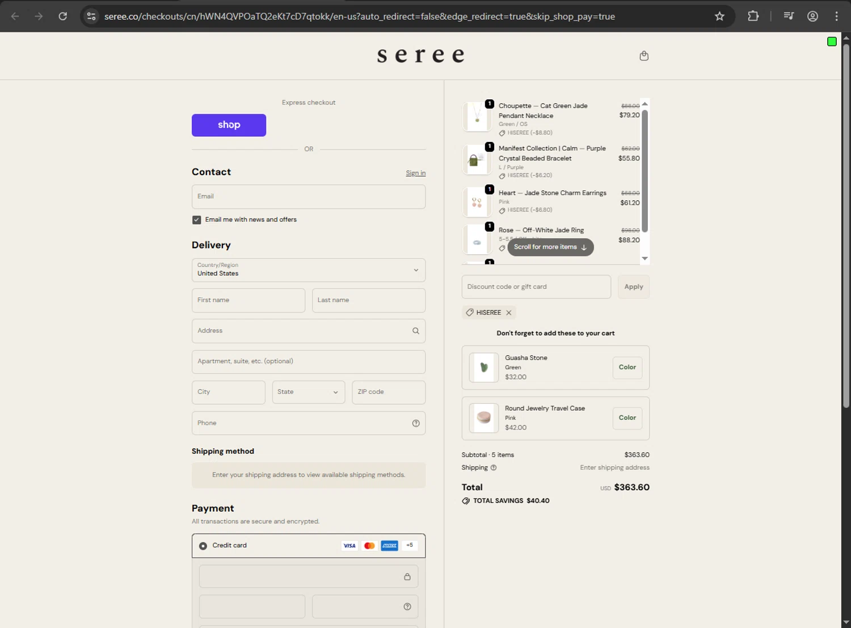
Task: Open the Chrome three-dot menu
Action: tap(836, 16)
